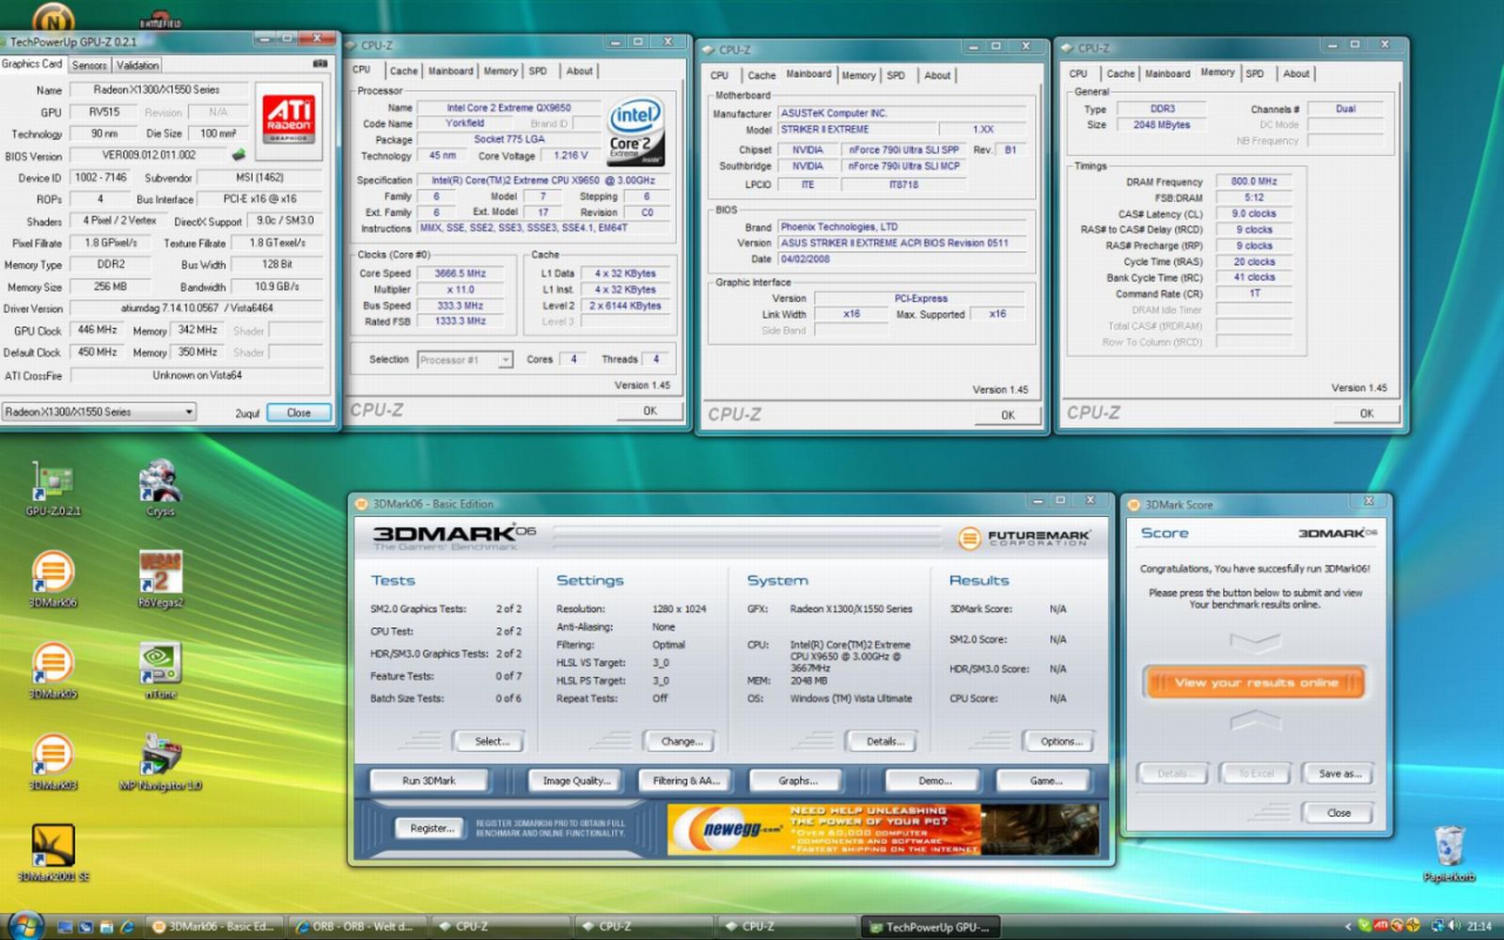Image resolution: width=1504 pixels, height=940 pixels.
Task: Open Filtering & AA... in 3DMark06
Action: 686,781
